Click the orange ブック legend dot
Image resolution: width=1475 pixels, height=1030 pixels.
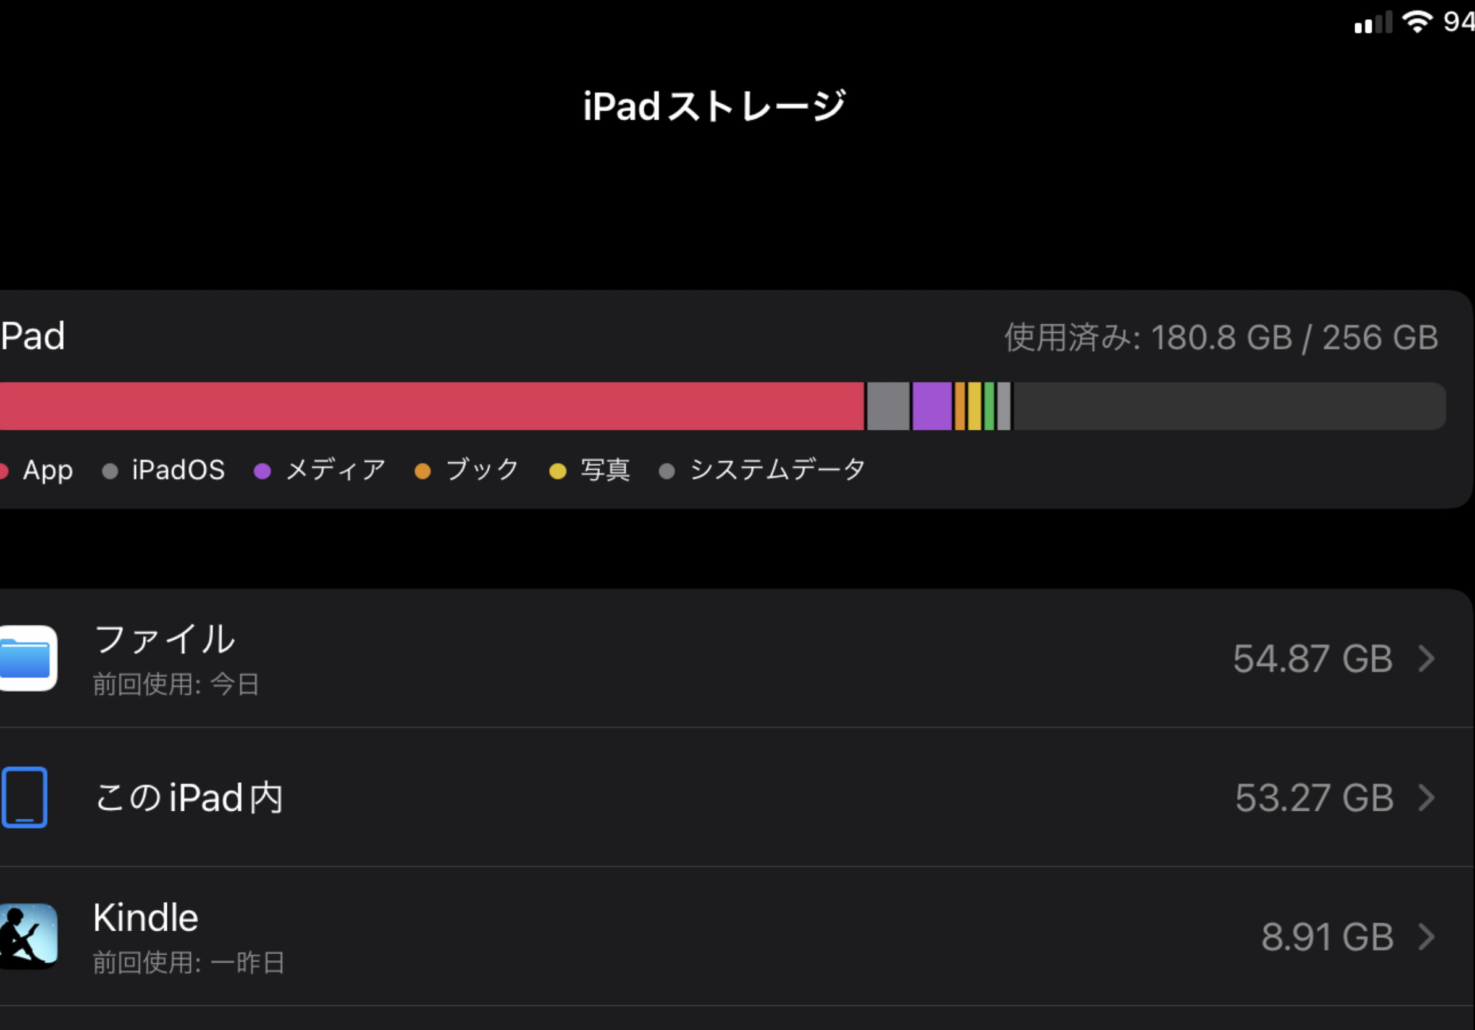tap(422, 471)
